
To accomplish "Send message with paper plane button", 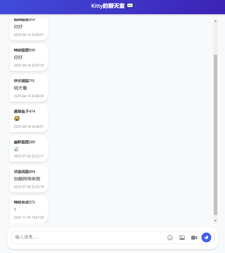I will pos(206,237).
